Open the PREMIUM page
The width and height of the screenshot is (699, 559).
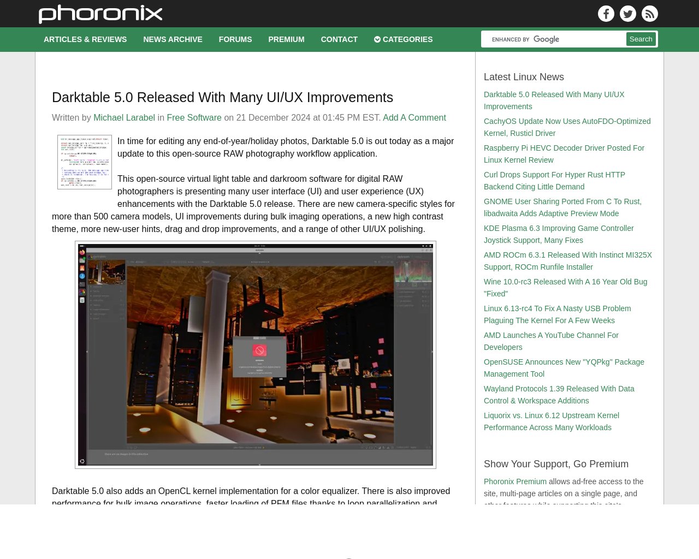[286, 39]
